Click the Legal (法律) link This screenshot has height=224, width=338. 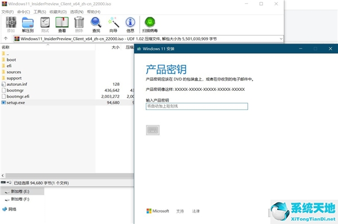coord(195,211)
